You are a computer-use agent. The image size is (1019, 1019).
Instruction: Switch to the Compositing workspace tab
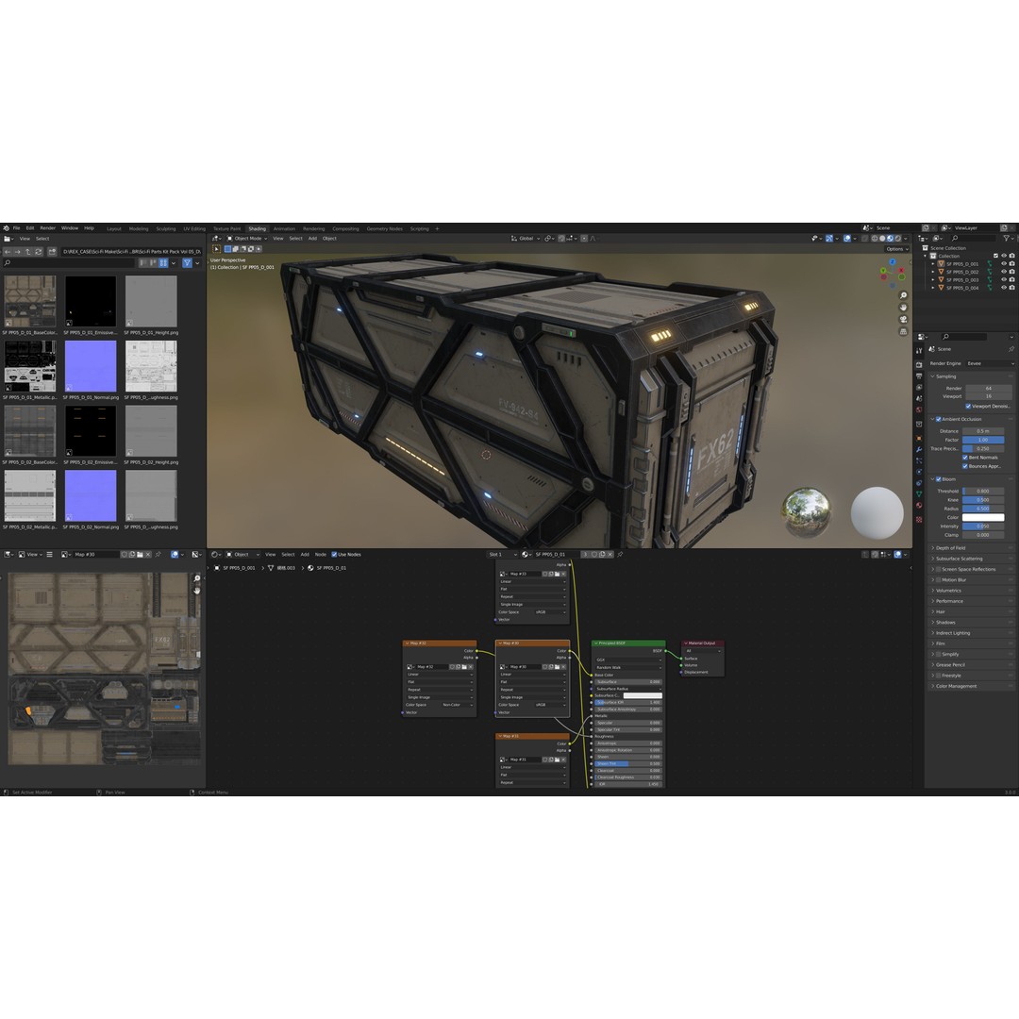(345, 228)
